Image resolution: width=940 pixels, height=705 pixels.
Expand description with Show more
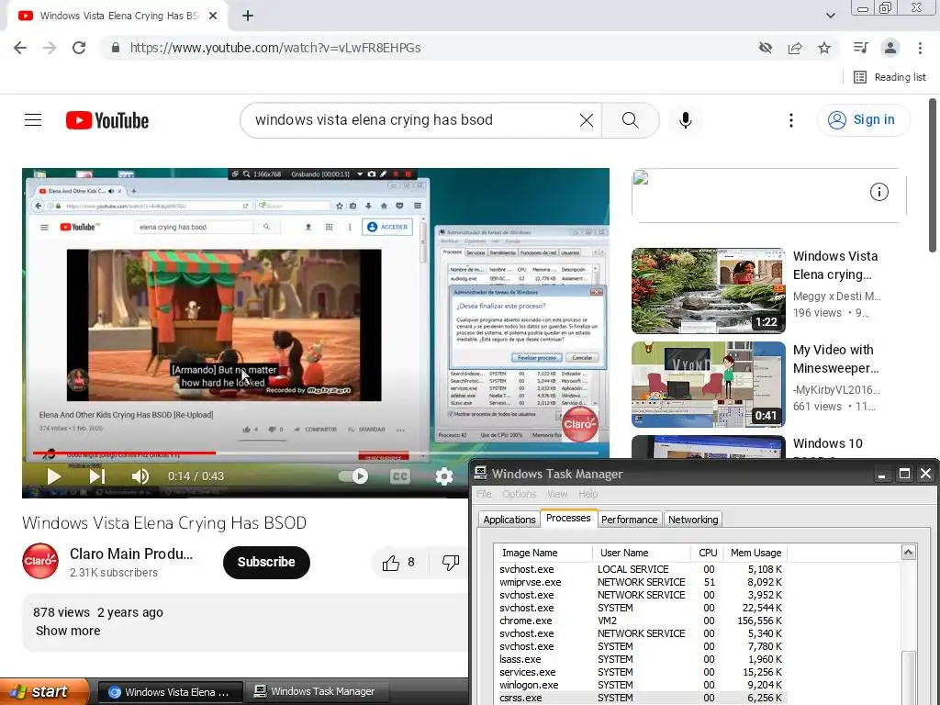(68, 631)
